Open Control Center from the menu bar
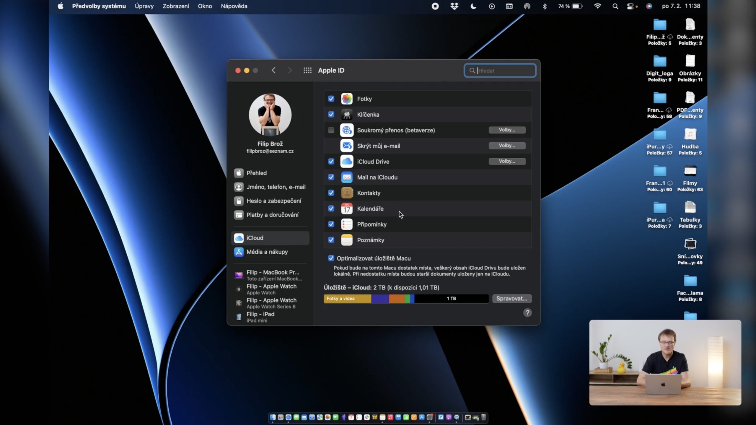The image size is (756, 425). coord(630,6)
